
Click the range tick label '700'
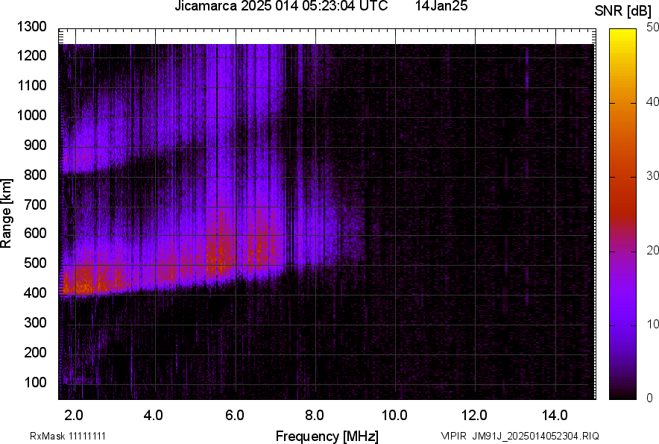[36, 204]
